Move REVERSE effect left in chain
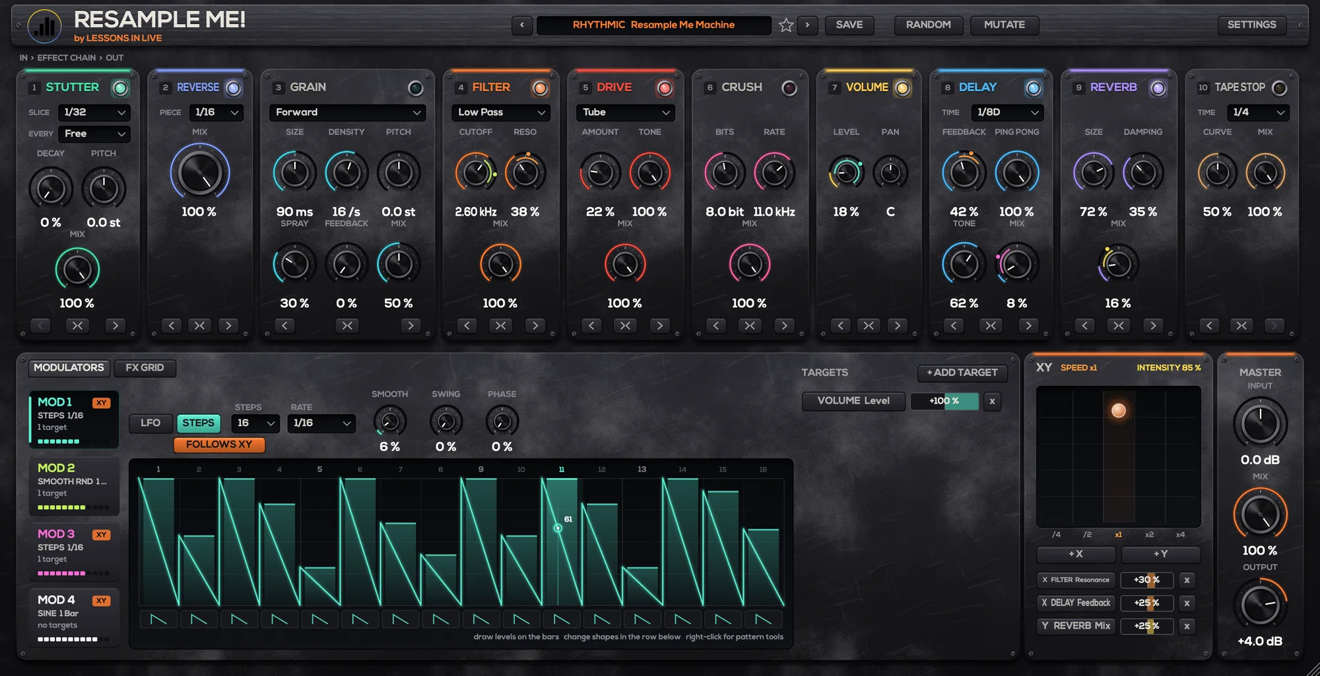Image resolution: width=1320 pixels, height=676 pixels. click(x=171, y=325)
